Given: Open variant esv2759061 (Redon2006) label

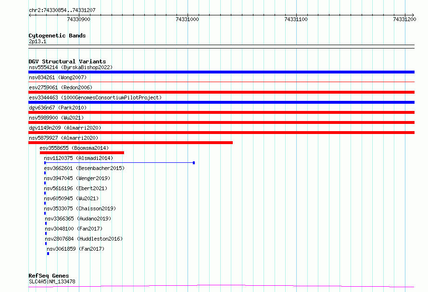Looking at the screenshot, I should 61,87.
